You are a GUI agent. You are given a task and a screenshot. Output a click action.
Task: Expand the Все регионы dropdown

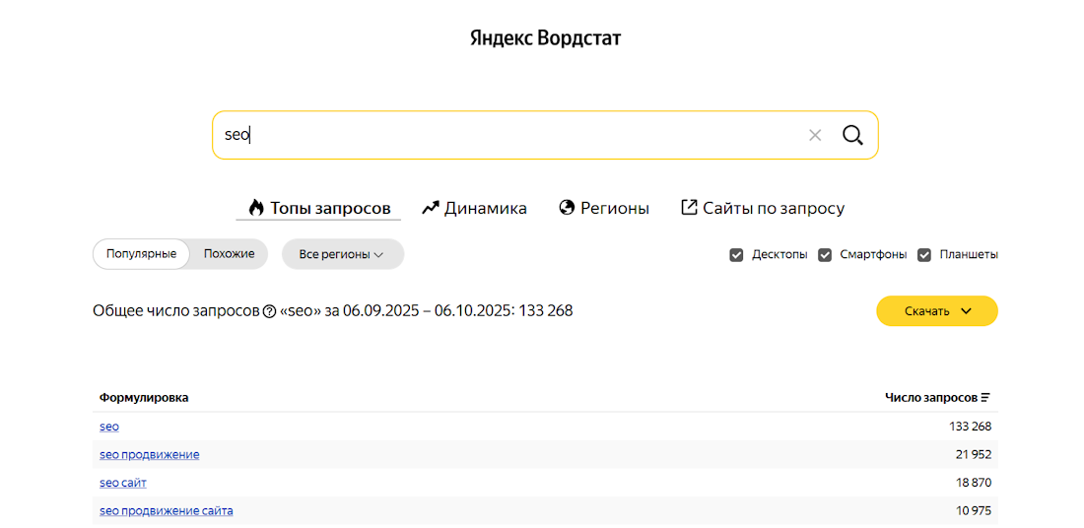click(342, 254)
